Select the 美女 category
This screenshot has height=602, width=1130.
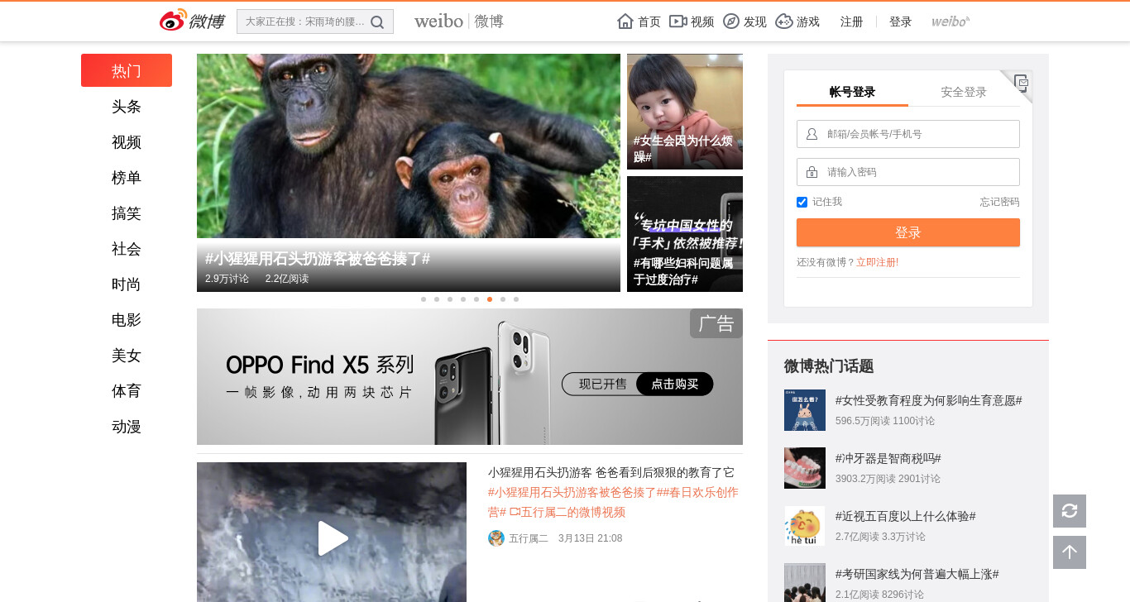(127, 356)
